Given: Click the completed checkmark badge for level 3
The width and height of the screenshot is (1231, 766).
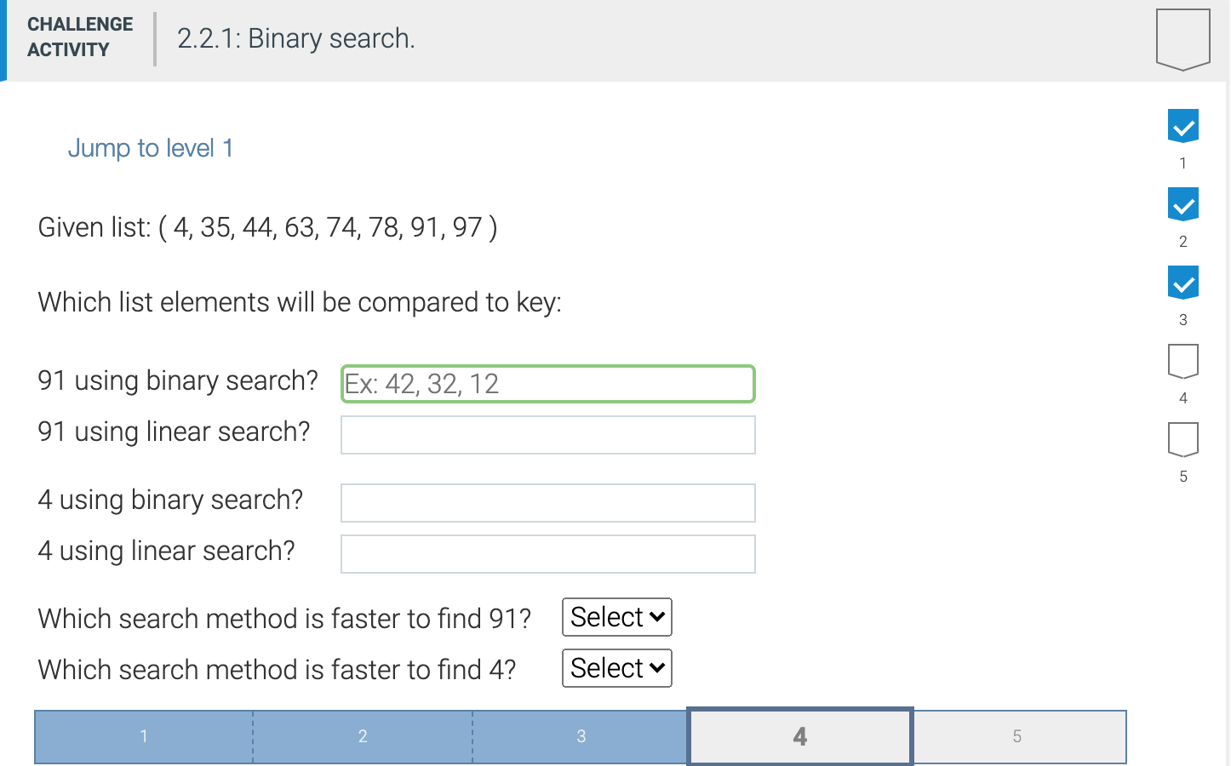Looking at the screenshot, I should [x=1183, y=282].
